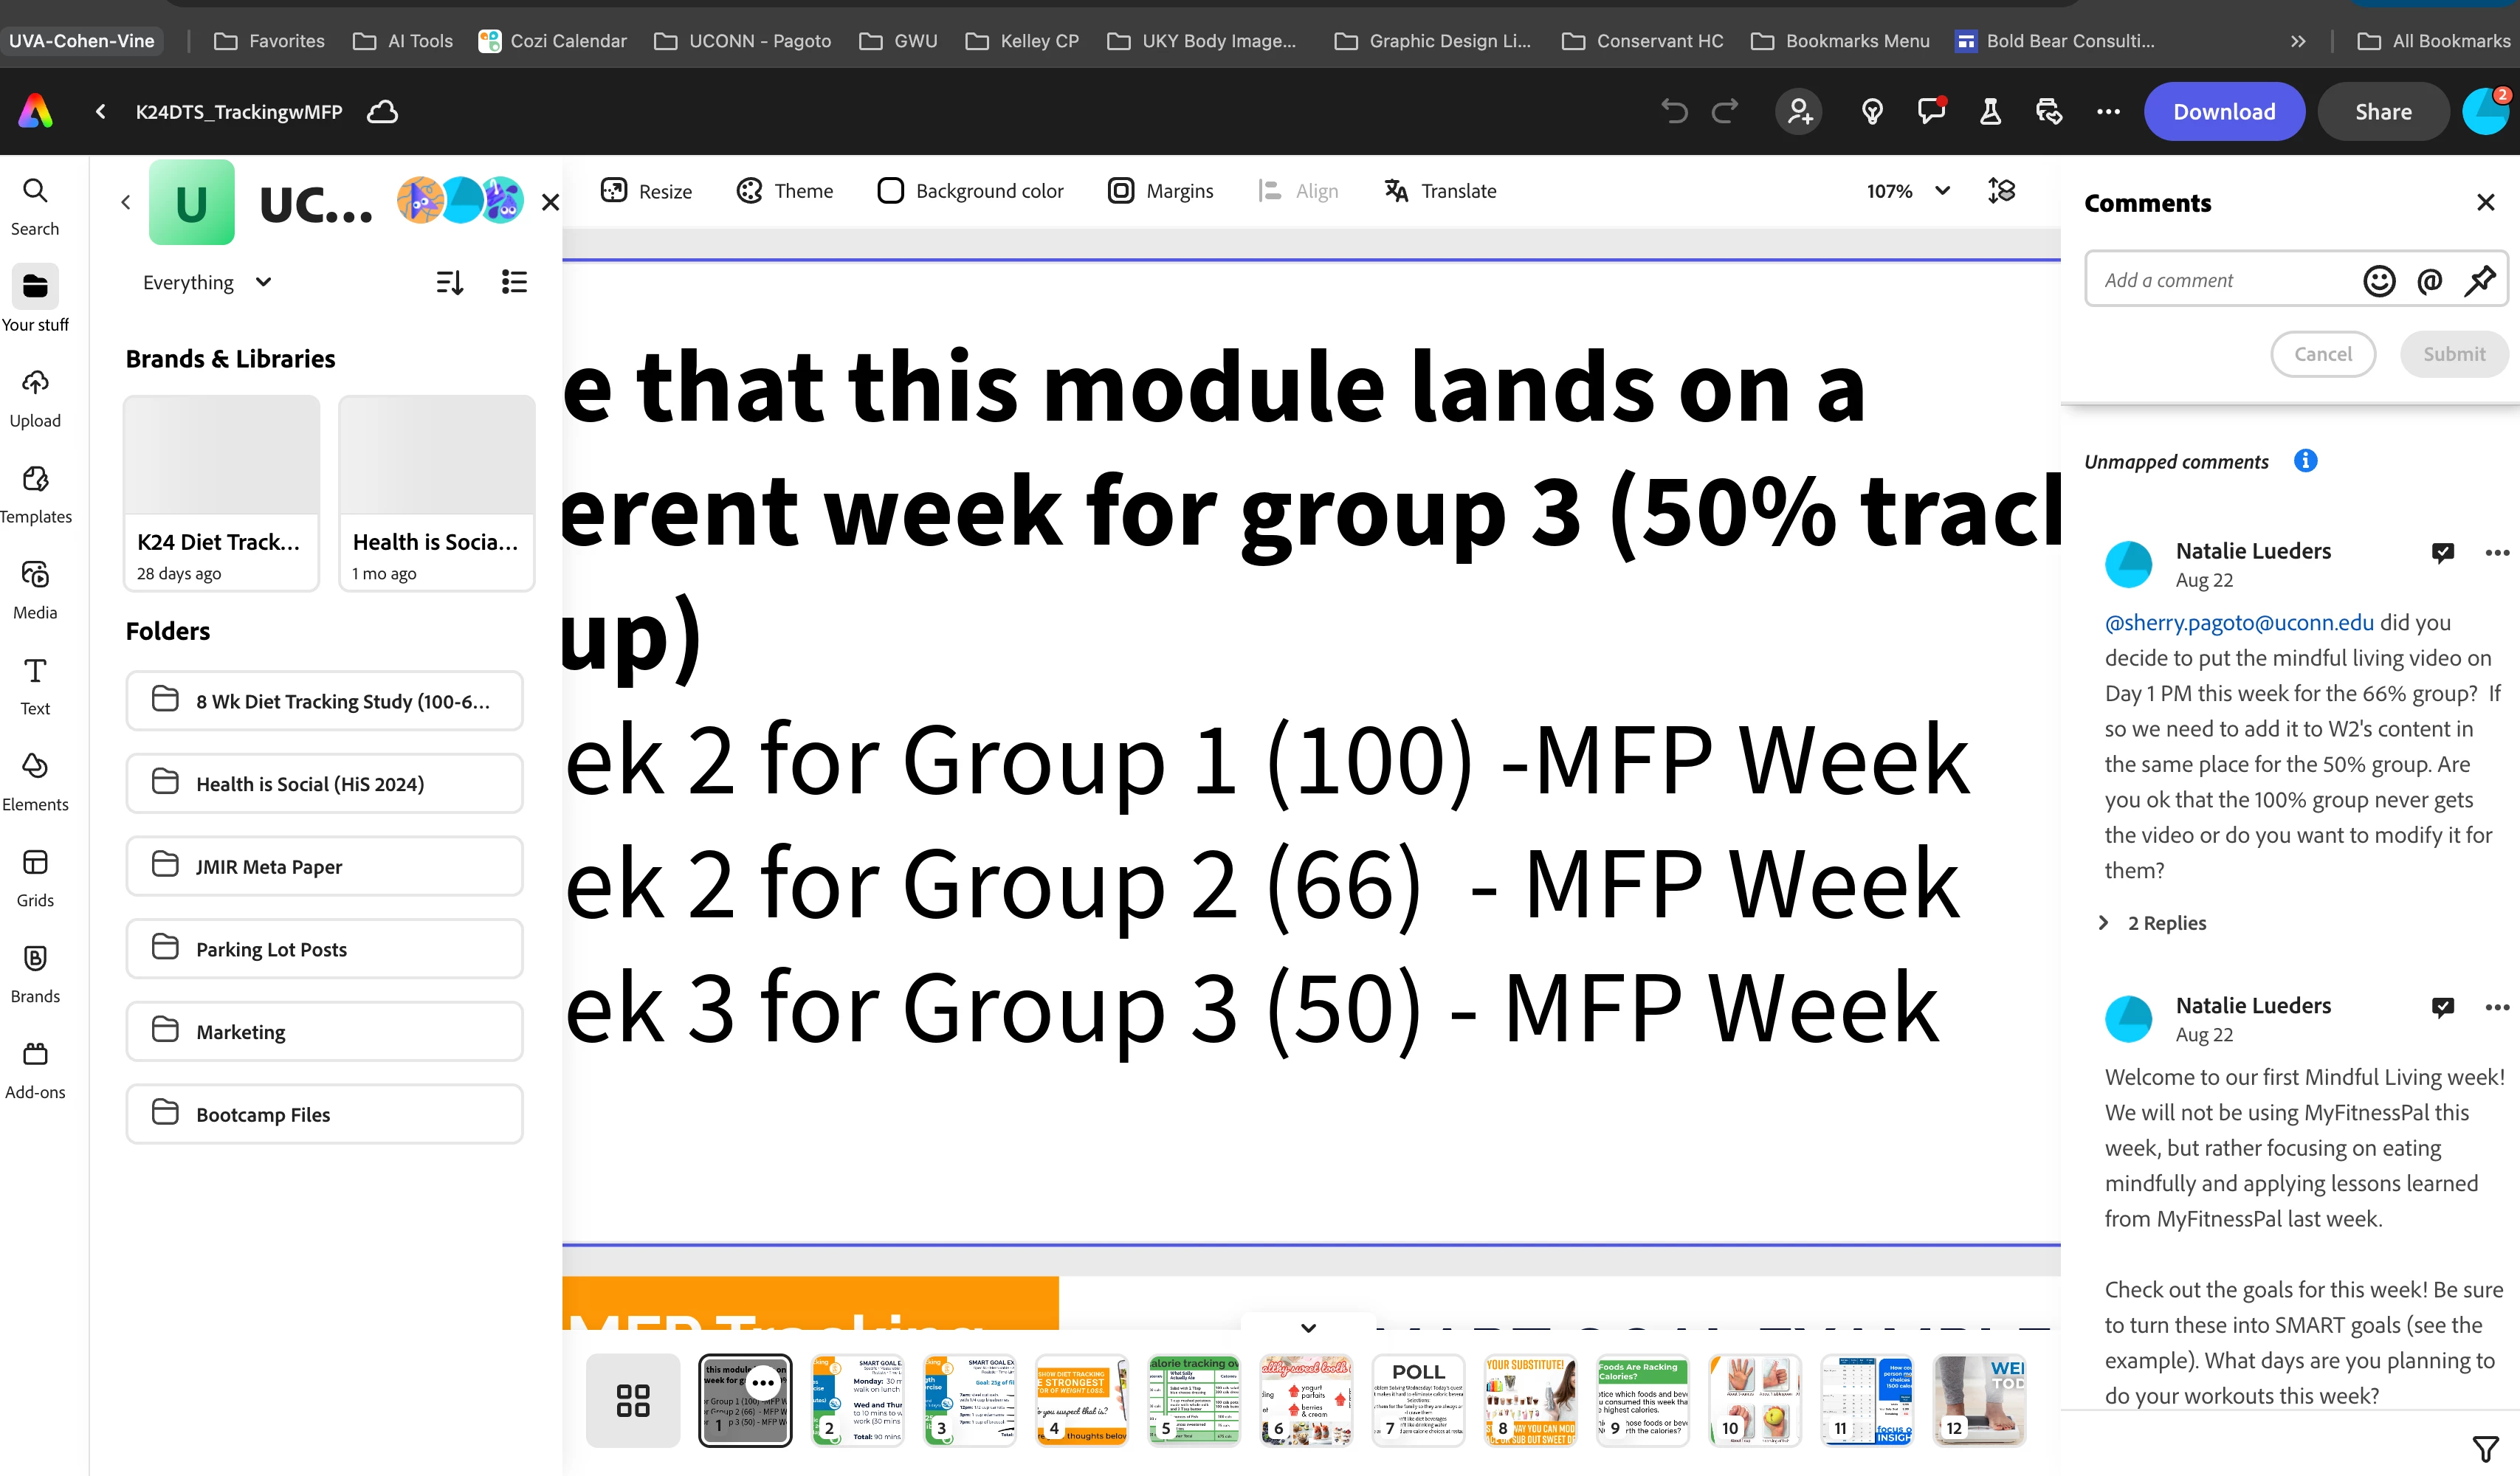Image resolution: width=2520 pixels, height=1476 pixels.
Task: Open the Everything filter dropdown
Action: click(207, 282)
